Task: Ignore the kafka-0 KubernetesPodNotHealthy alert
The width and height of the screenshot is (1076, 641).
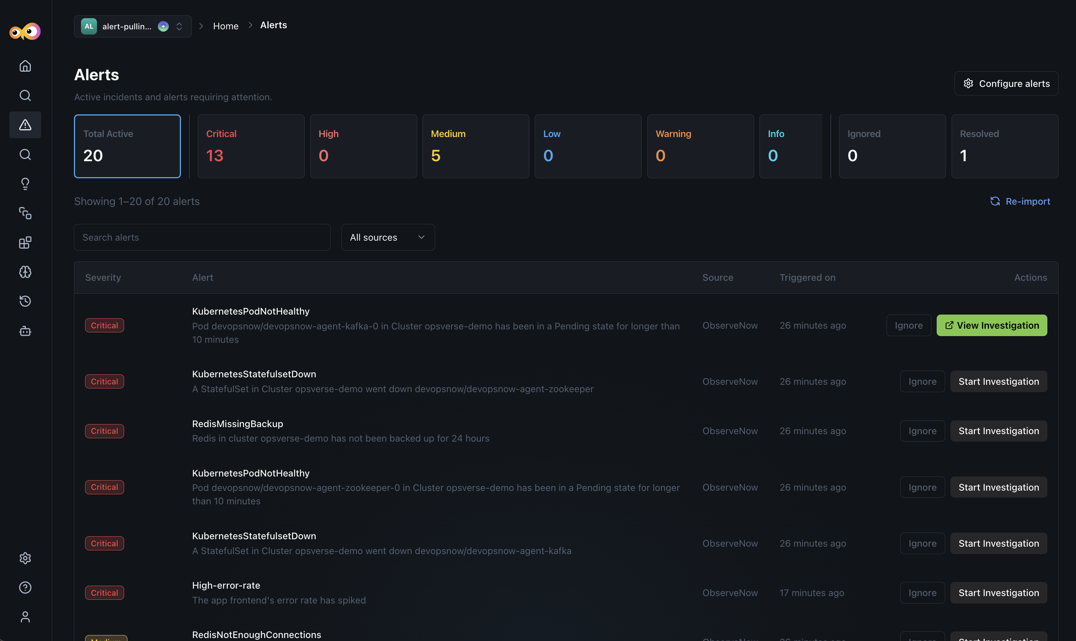Action: click(x=909, y=325)
